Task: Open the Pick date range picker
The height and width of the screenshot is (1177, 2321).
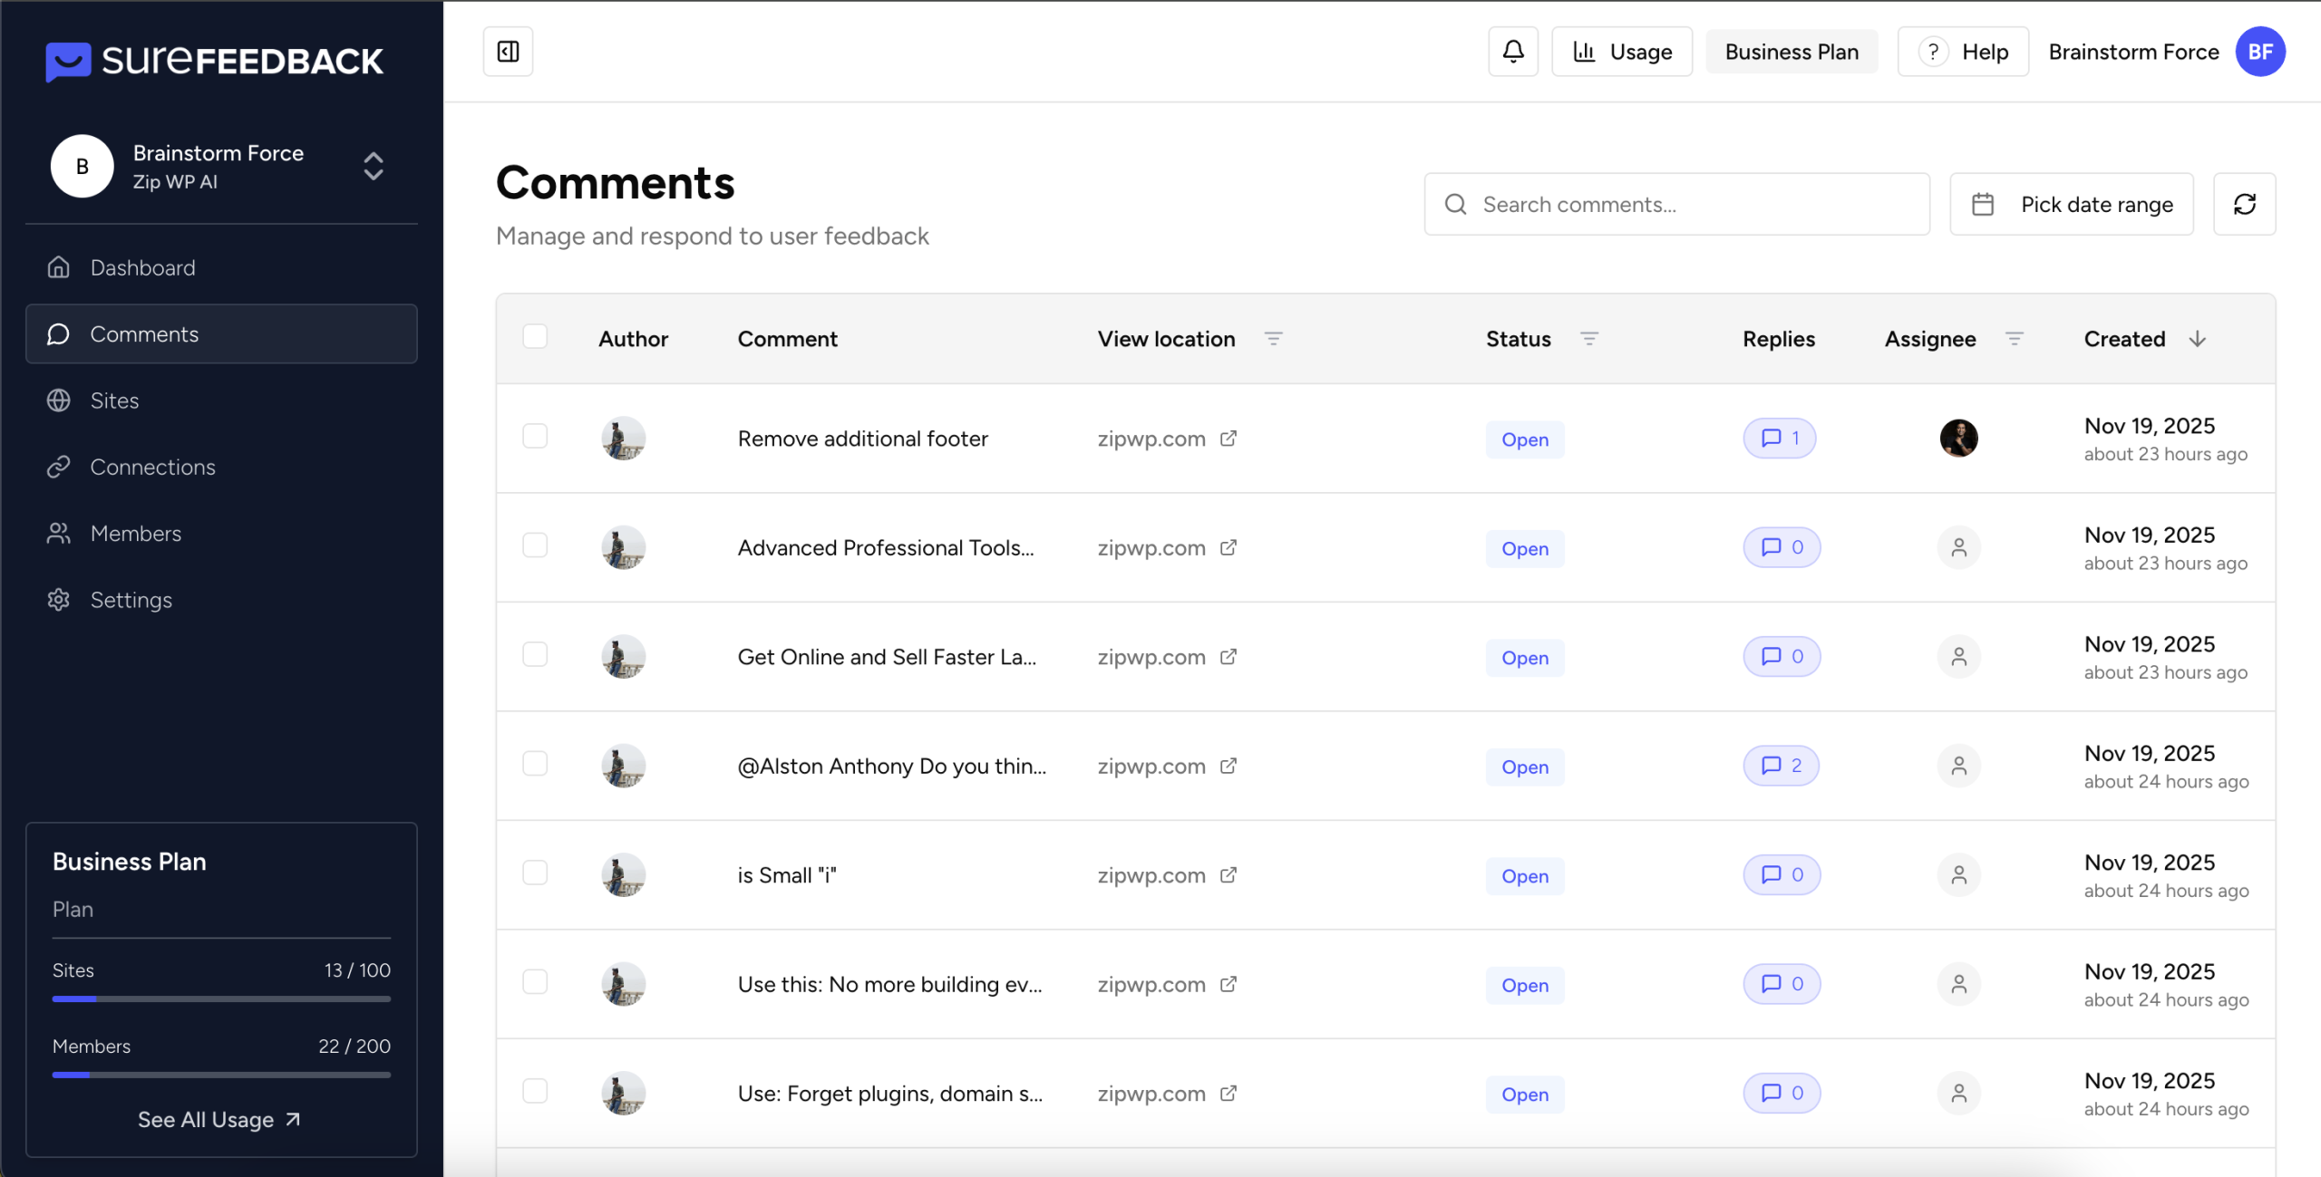Action: (x=2072, y=205)
